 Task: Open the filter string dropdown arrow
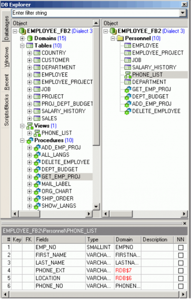pyautogui.click(x=183, y=13)
